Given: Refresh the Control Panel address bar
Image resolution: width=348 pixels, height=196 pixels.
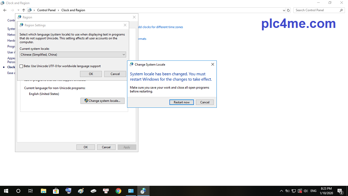Looking at the screenshot, I should point(288,10).
